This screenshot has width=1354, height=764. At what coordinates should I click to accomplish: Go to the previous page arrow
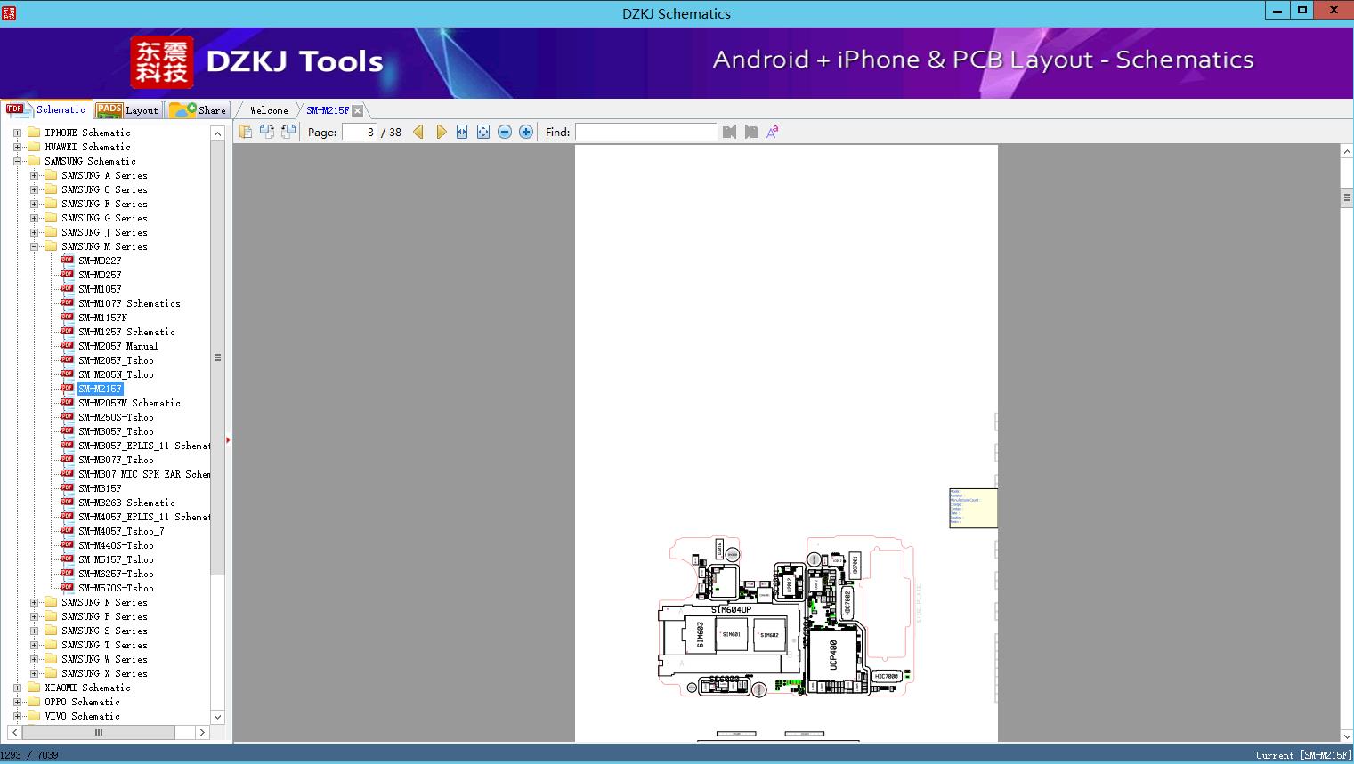418,132
